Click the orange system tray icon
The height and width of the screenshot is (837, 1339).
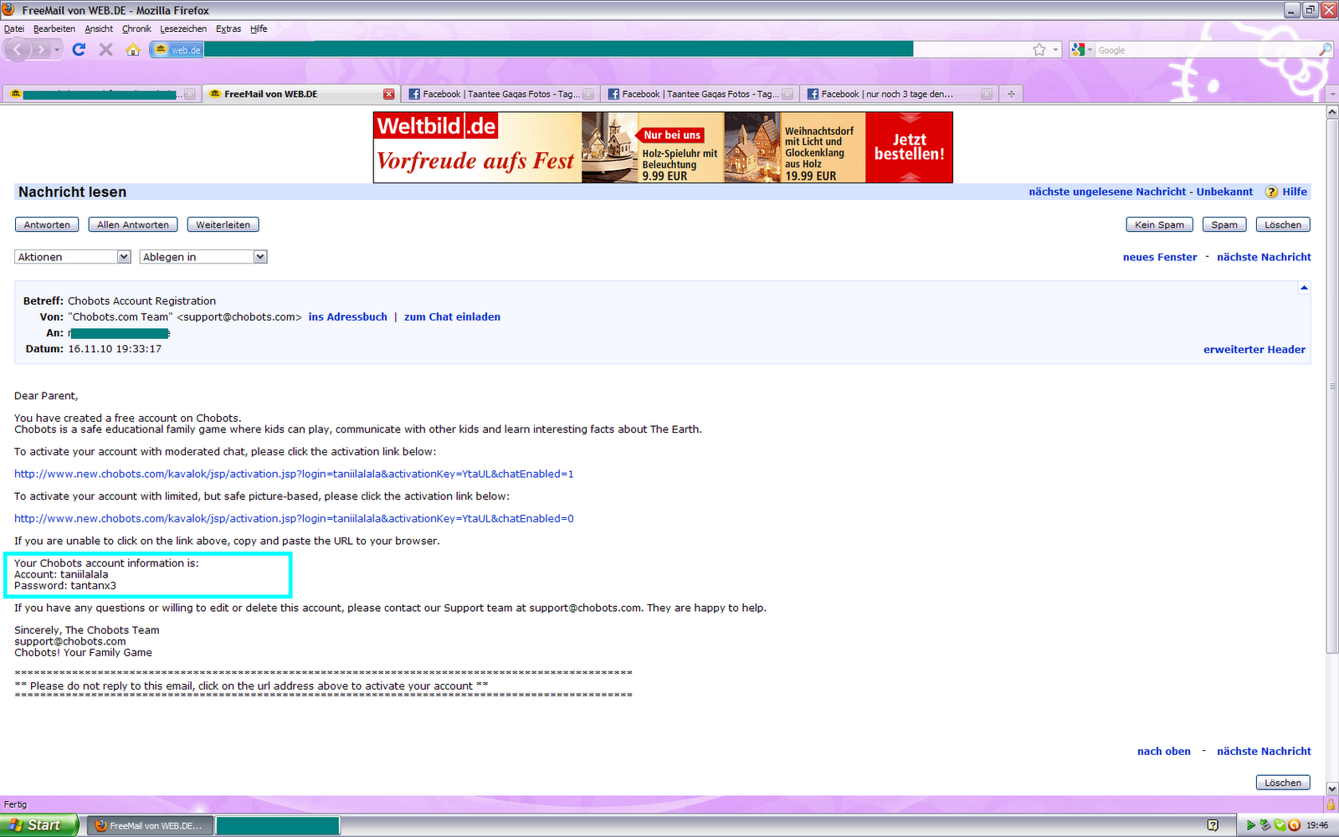click(1295, 825)
